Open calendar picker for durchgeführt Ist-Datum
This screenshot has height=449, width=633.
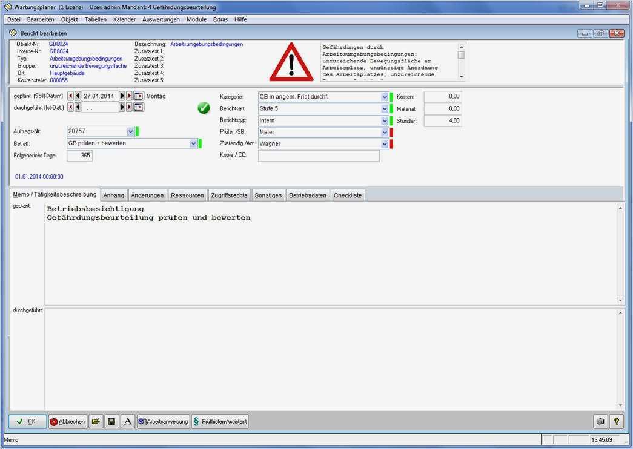[139, 107]
